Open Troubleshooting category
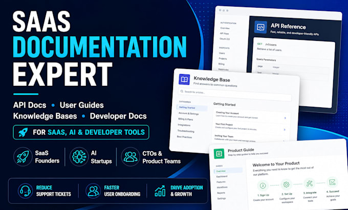Screen dimensions: 348x210 click(x=186, y=131)
